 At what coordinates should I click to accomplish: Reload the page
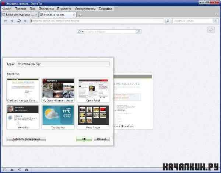[19, 21]
